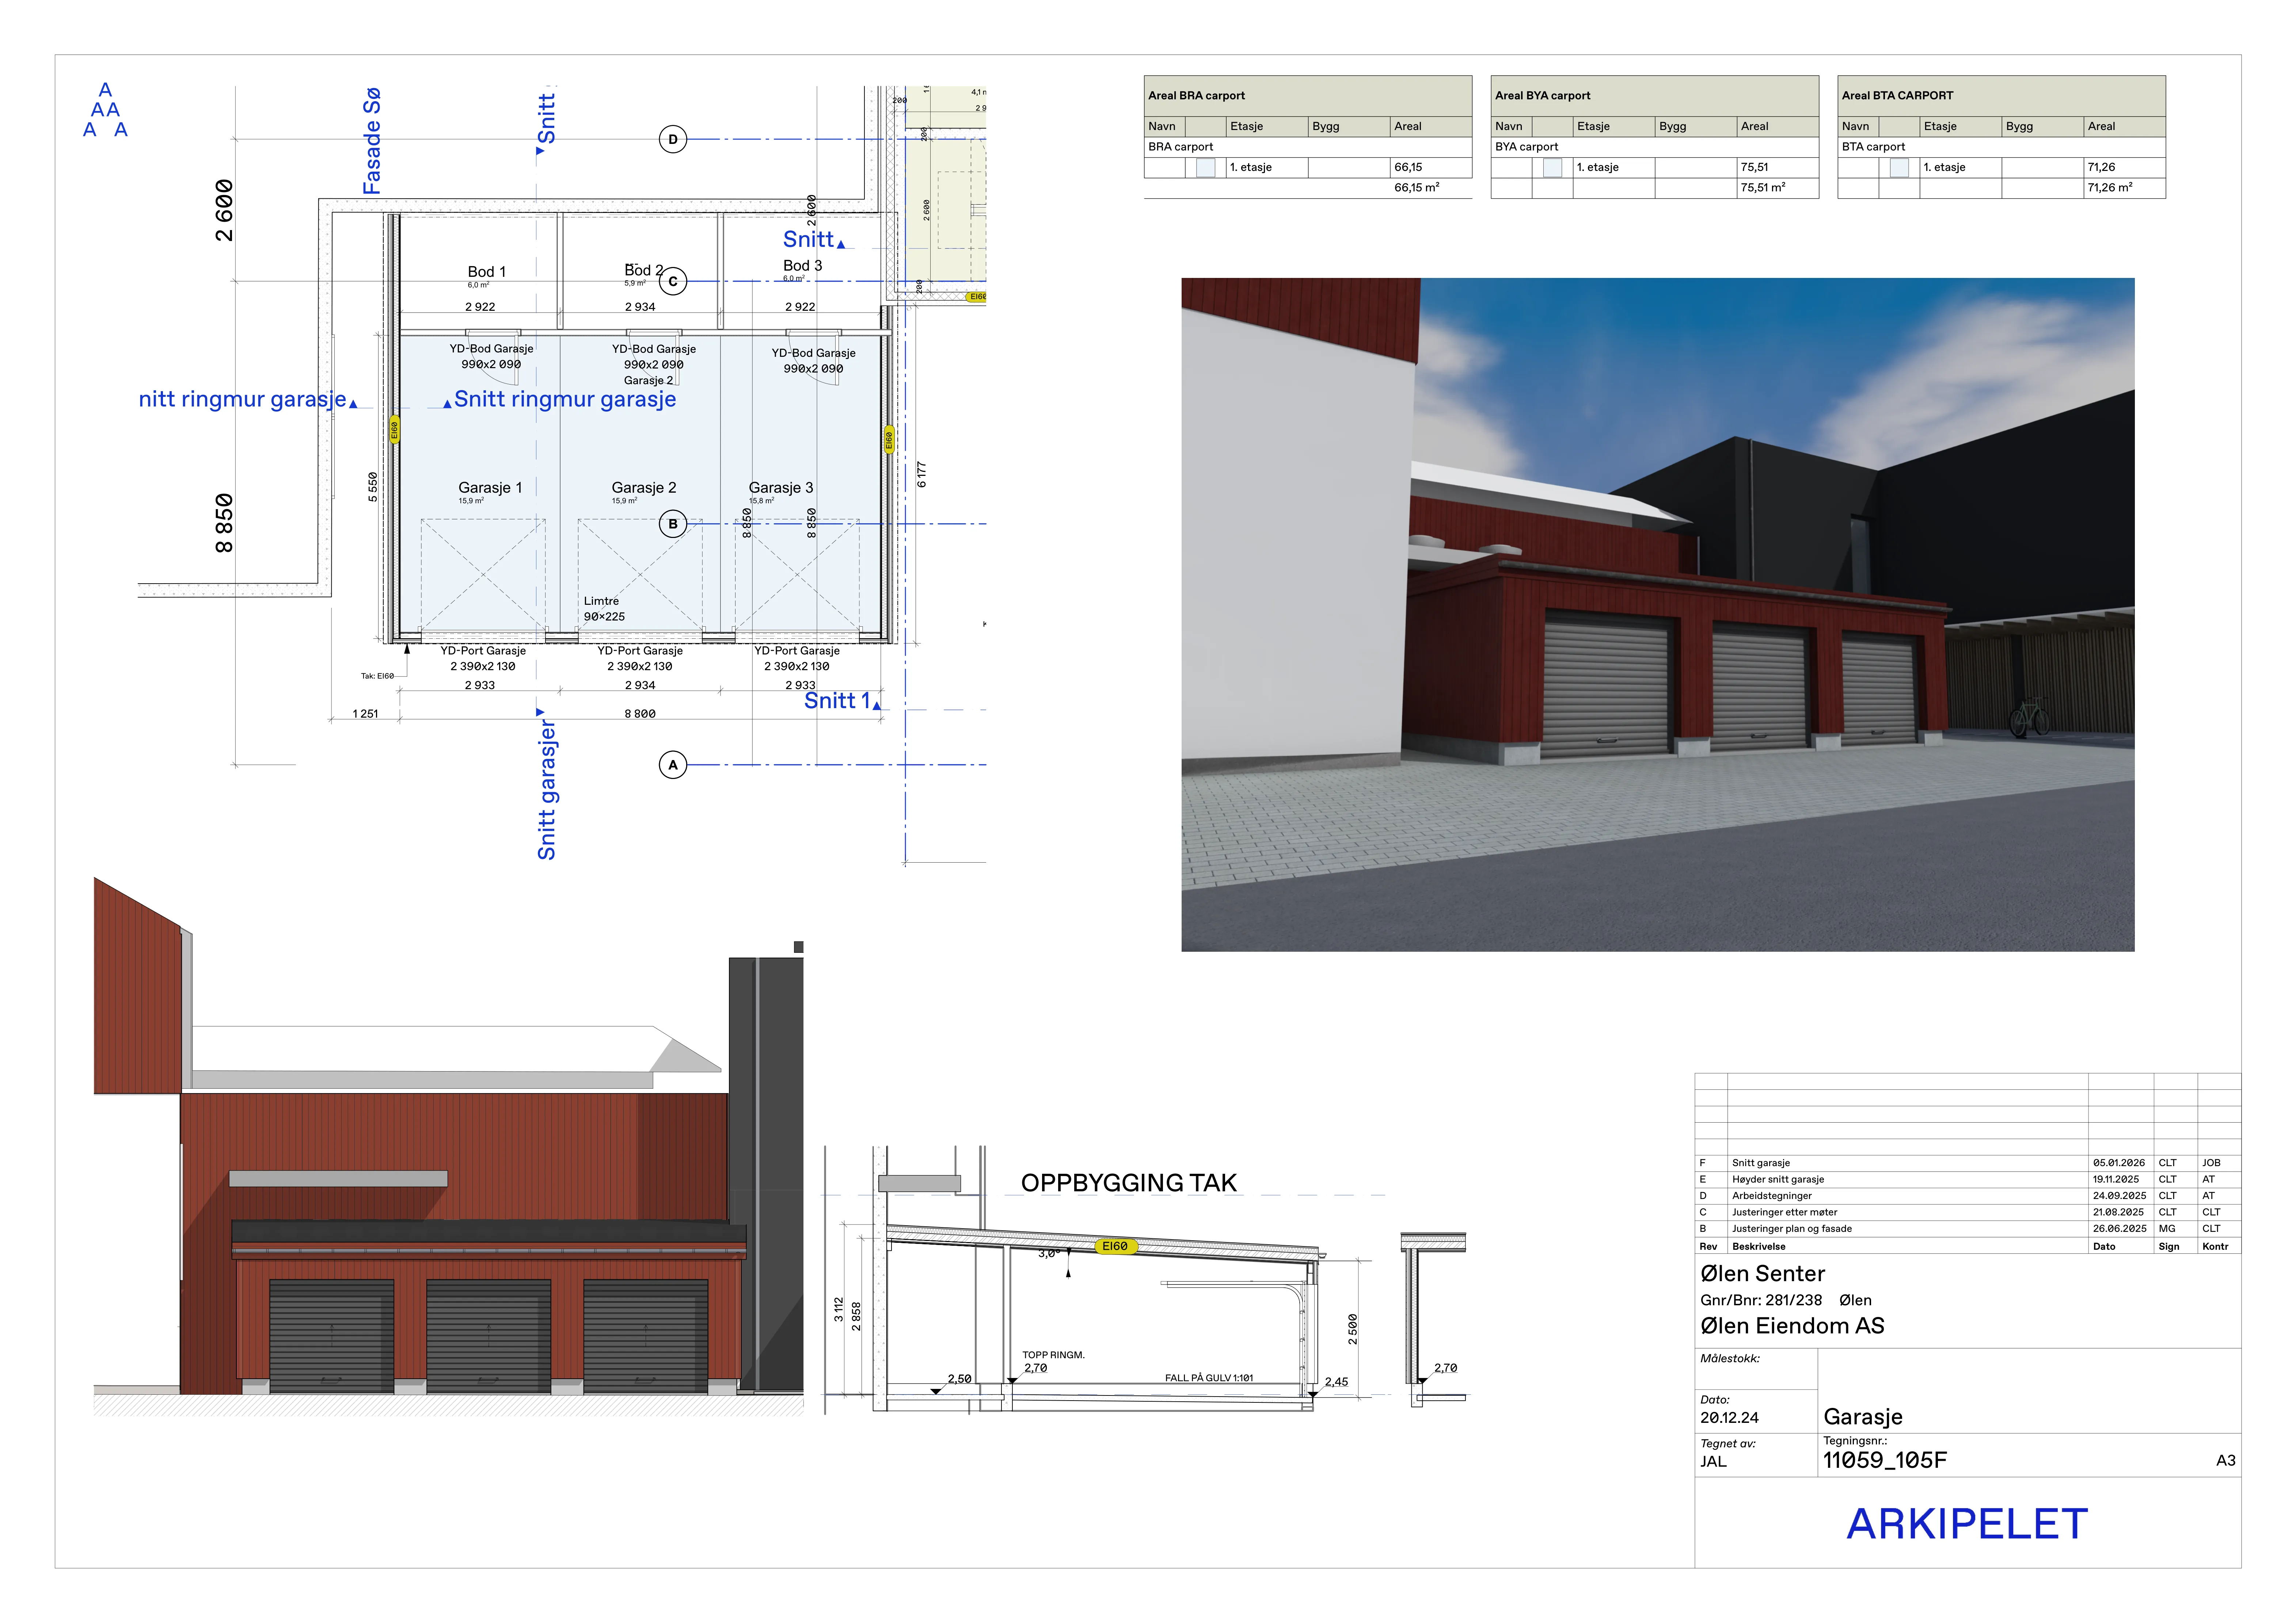
Task: Click the yellow EI60 tag on roof section
Action: [x=1115, y=1246]
